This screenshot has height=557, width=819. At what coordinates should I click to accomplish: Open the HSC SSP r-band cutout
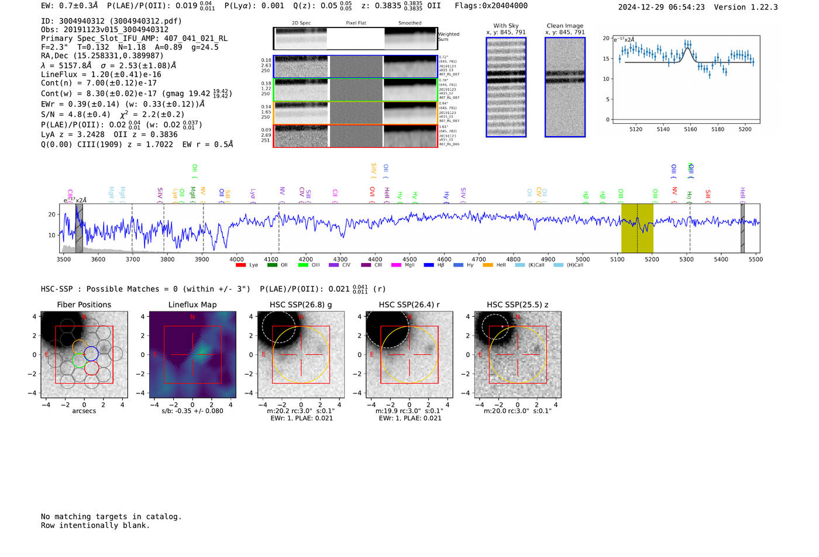click(409, 355)
